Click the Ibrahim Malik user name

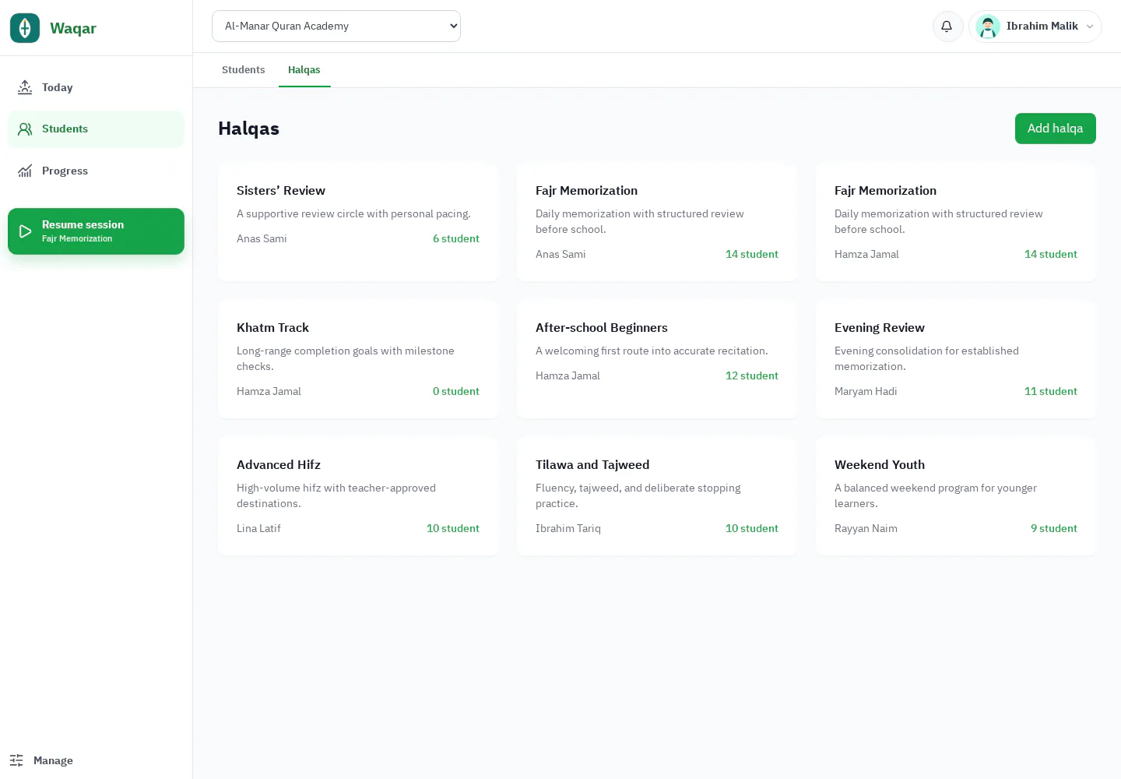pyautogui.click(x=1042, y=26)
